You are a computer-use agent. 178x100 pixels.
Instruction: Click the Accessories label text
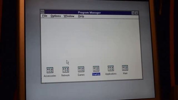click(50, 76)
